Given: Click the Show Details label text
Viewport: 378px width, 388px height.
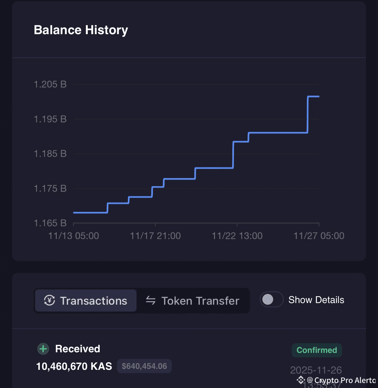Looking at the screenshot, I should click(x=316, y=300).
